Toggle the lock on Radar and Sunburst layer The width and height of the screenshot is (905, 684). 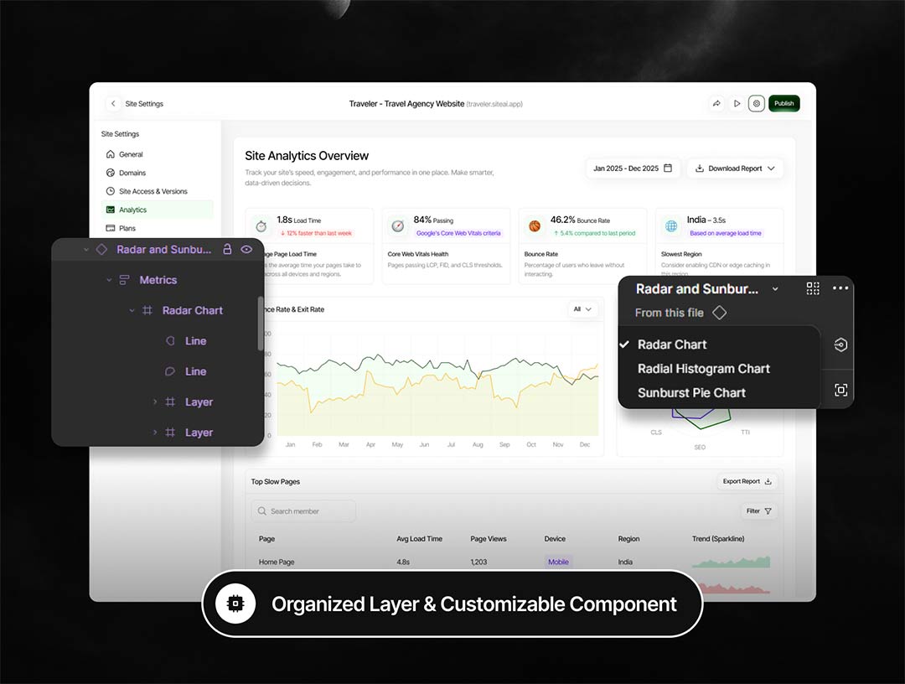[x=227, y=250]
